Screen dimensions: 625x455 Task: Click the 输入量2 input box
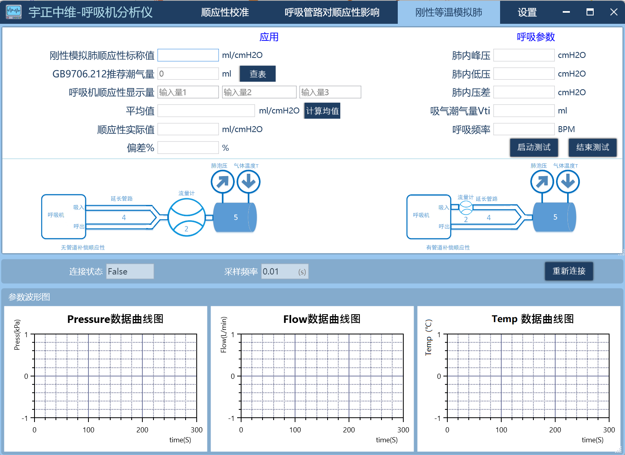click(x=259, y=92)
